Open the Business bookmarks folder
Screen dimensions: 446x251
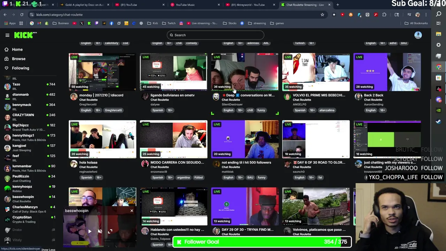coord(61,23)
